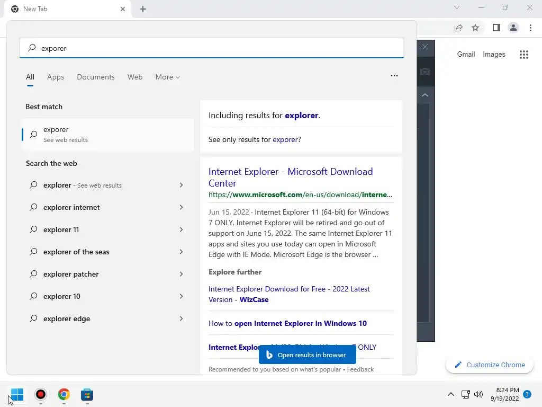
Task: Click Open results in browser button
Action: [x=308, y=355]
